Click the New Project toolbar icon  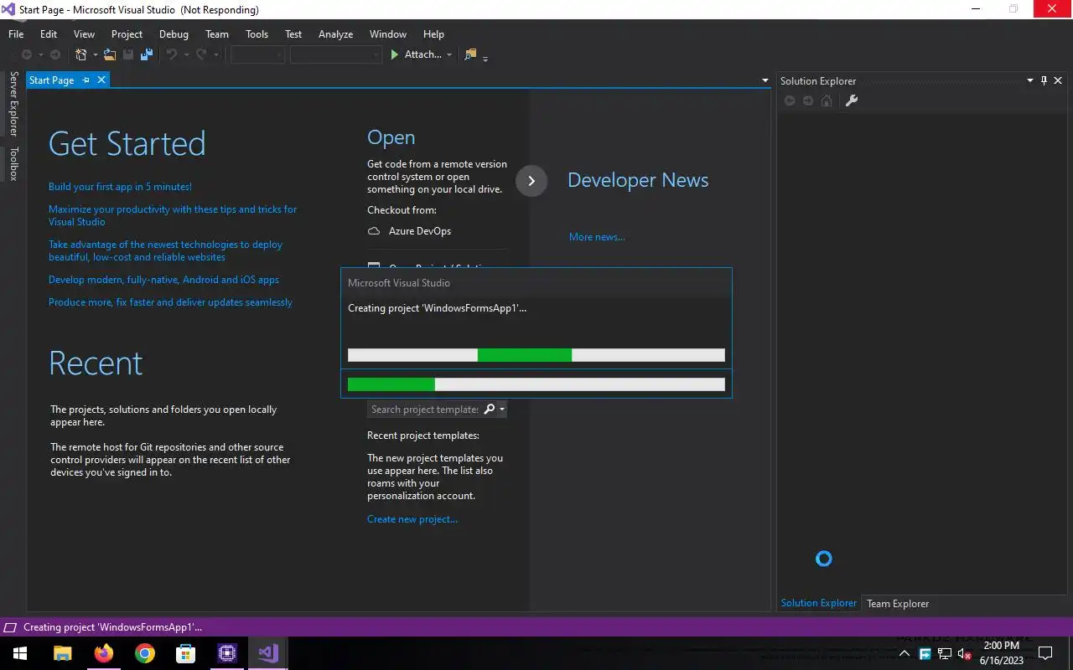81,54
